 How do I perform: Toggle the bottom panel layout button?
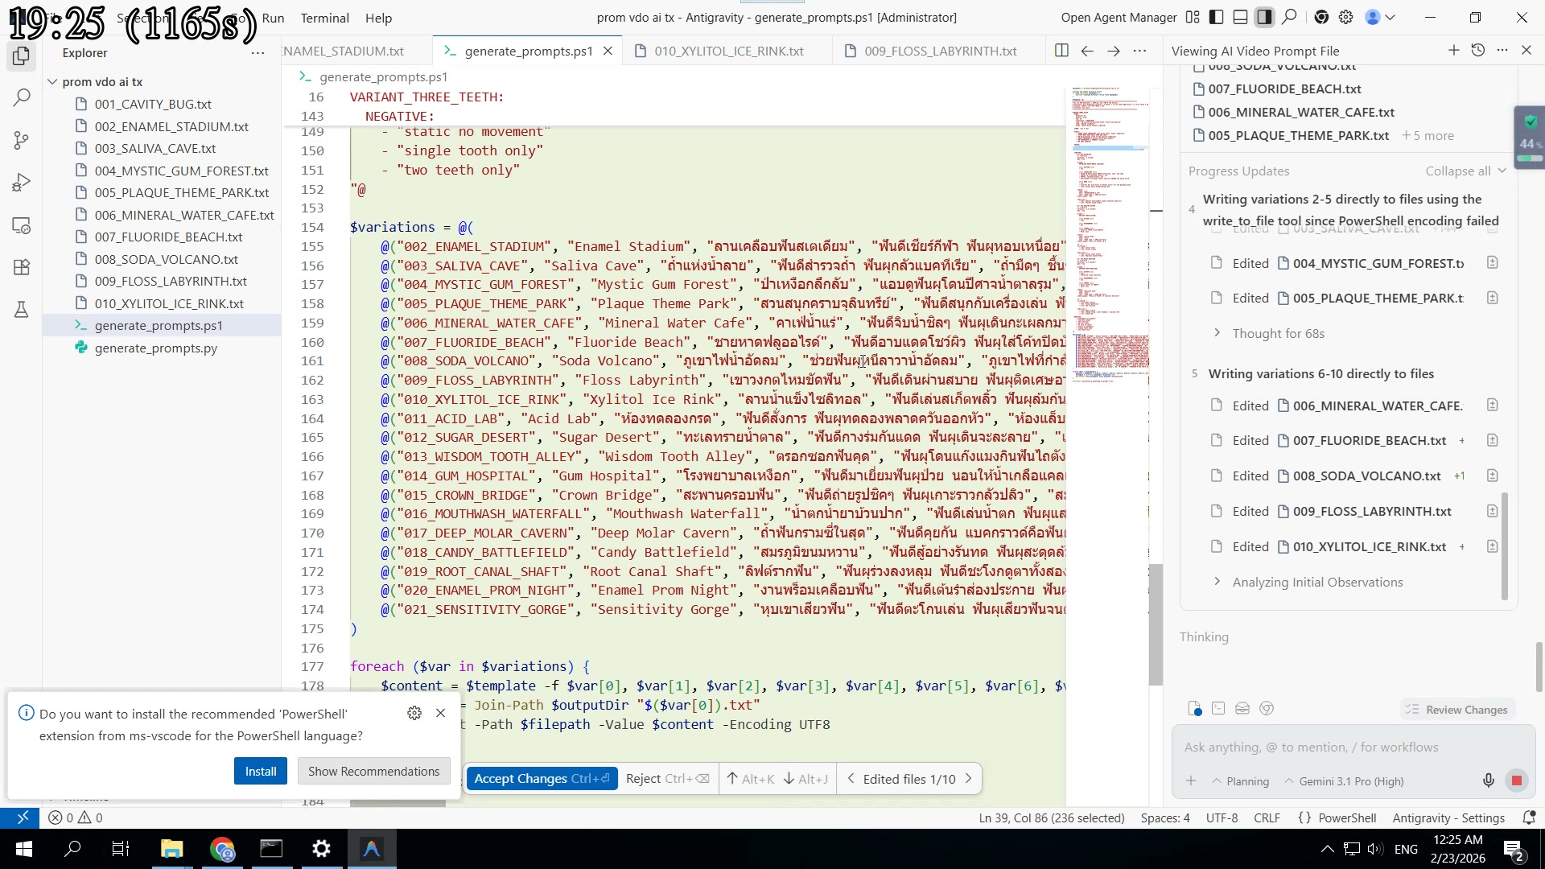[1241, 17]
